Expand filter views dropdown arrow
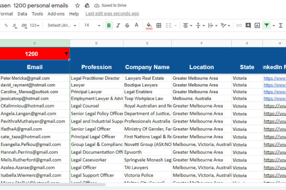The height and width of the screenshot is (190, 286). coord(273,25)
